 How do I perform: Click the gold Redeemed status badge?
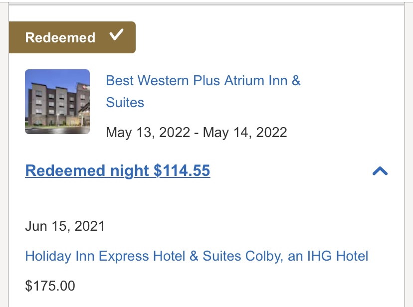pos(72,37)
